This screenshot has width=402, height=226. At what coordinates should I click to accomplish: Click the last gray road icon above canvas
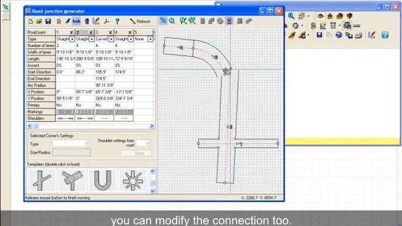249,21
